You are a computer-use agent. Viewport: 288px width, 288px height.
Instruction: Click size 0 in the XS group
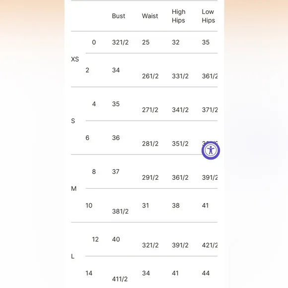pyautogui.click(x=94, y=42)
